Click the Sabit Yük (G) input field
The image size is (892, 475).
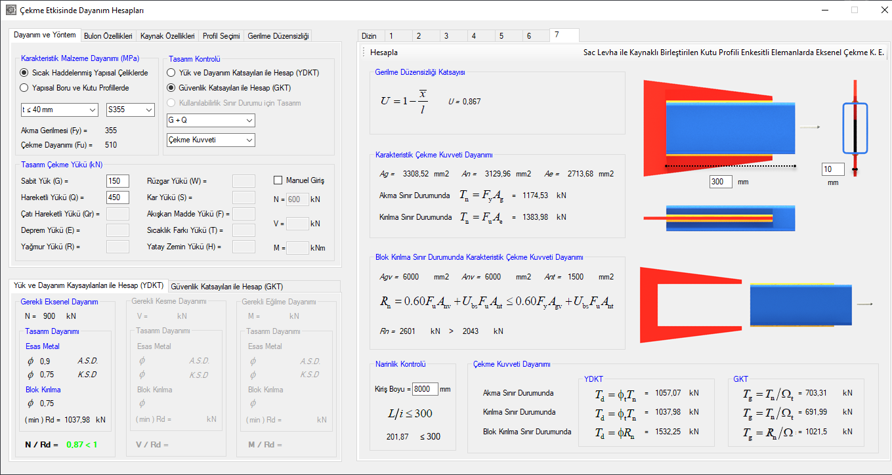(117, 181)
